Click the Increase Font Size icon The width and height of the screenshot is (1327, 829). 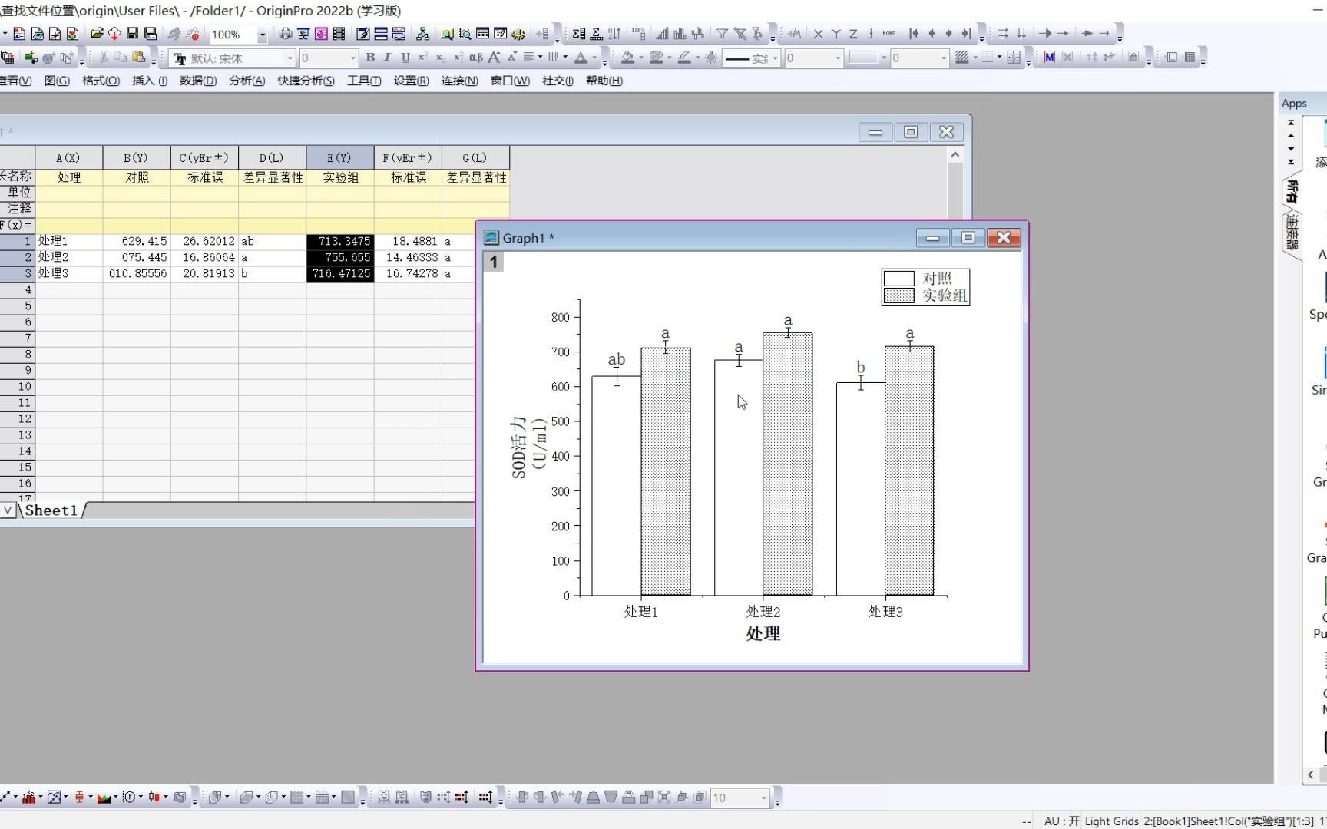(x=494, y=58)
